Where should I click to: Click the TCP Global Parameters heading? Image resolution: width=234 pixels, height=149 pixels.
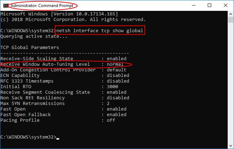[30, 47]
